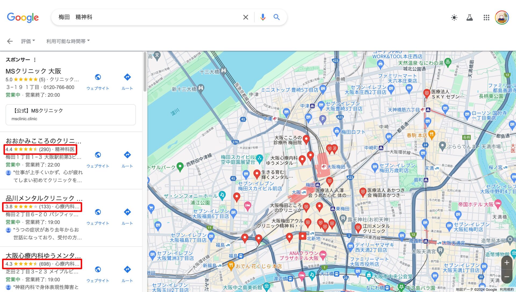516x292 pixels.
Task: Click the 梅田スカイビル 空中庭園展望台 marker
Action: click(x=259, y=159)
